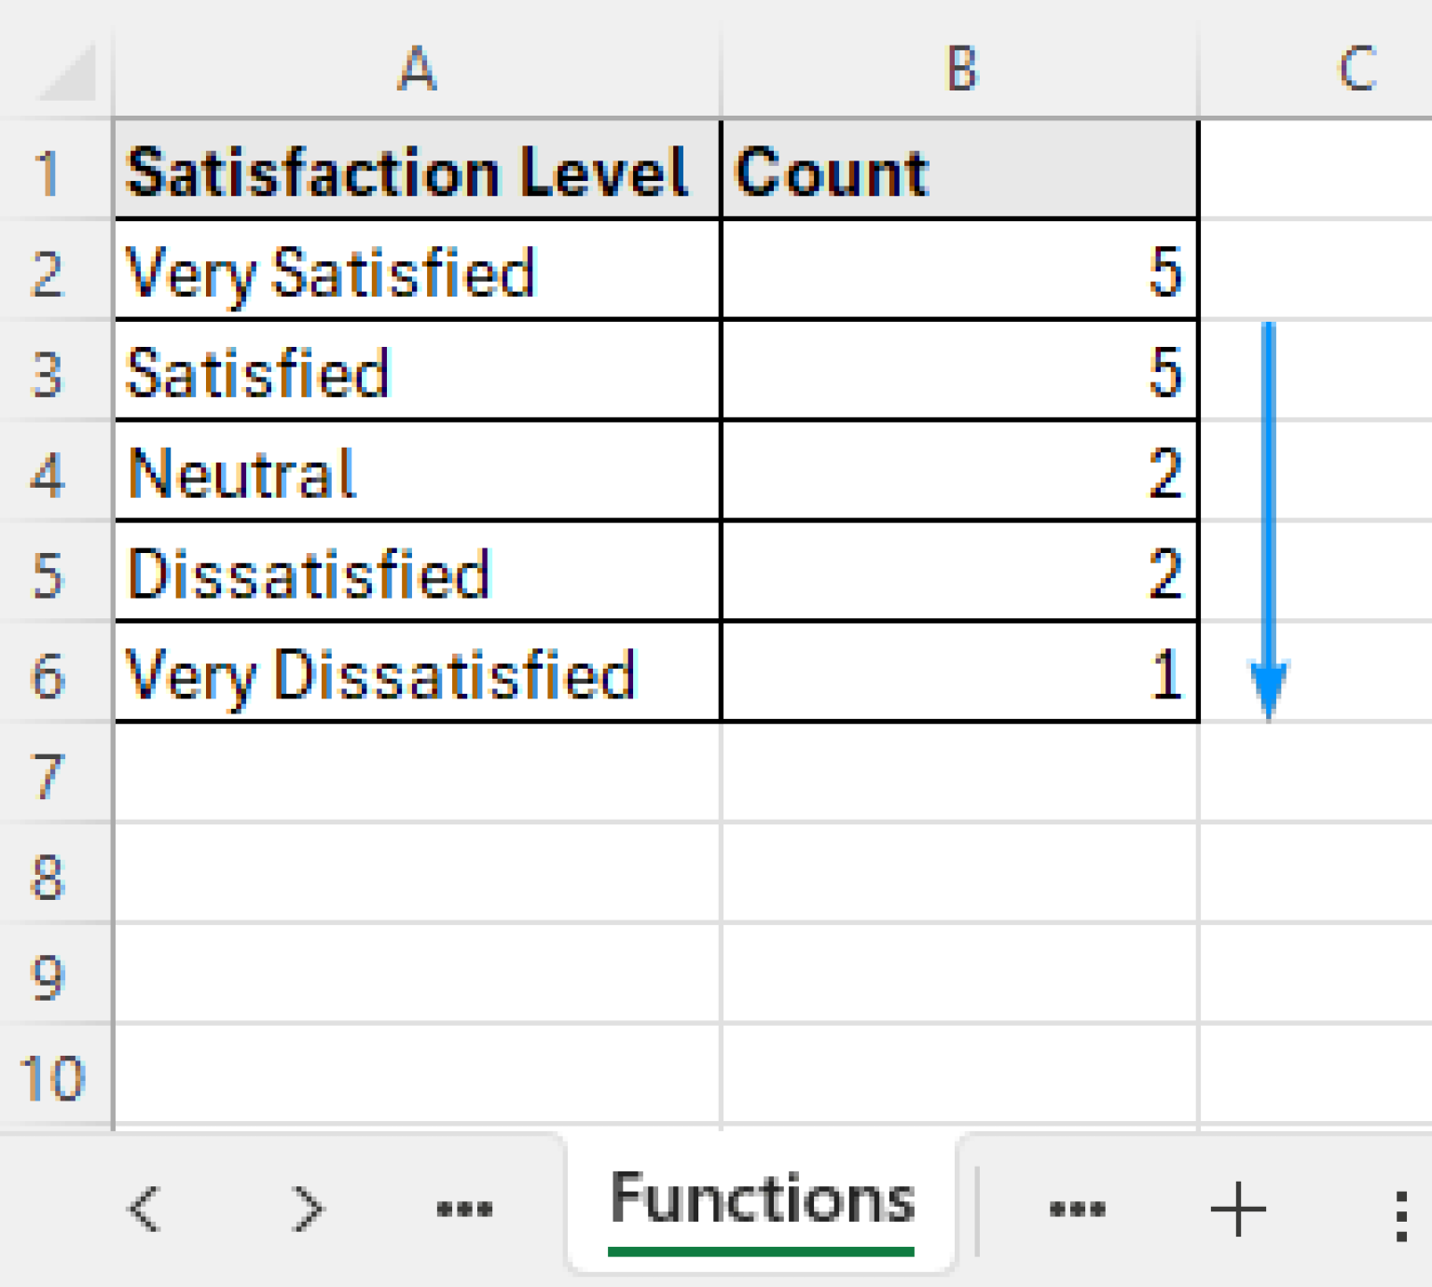Open the left sheet list ellipsis menu

point(463,1208)
